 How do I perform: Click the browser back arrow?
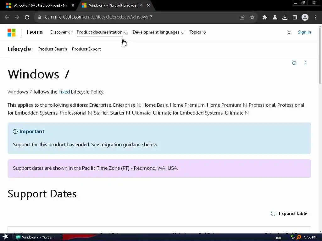pos(7,17)
